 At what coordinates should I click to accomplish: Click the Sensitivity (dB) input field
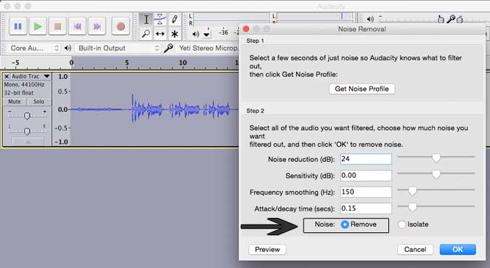[x=366, y=176]
